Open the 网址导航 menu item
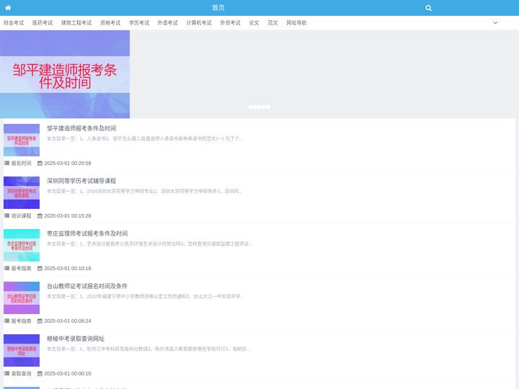Viewport: 519px width, 389px height. 296,23
